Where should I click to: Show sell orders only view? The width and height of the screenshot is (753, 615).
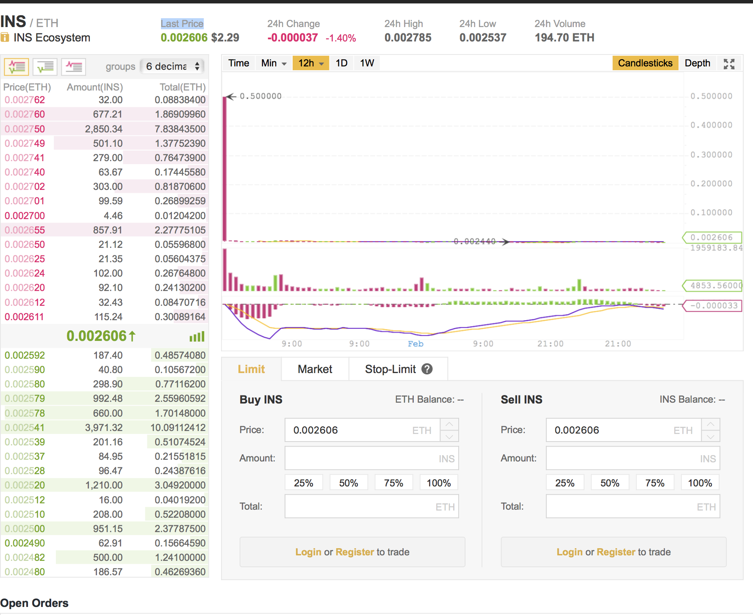[x=74, y=66]
